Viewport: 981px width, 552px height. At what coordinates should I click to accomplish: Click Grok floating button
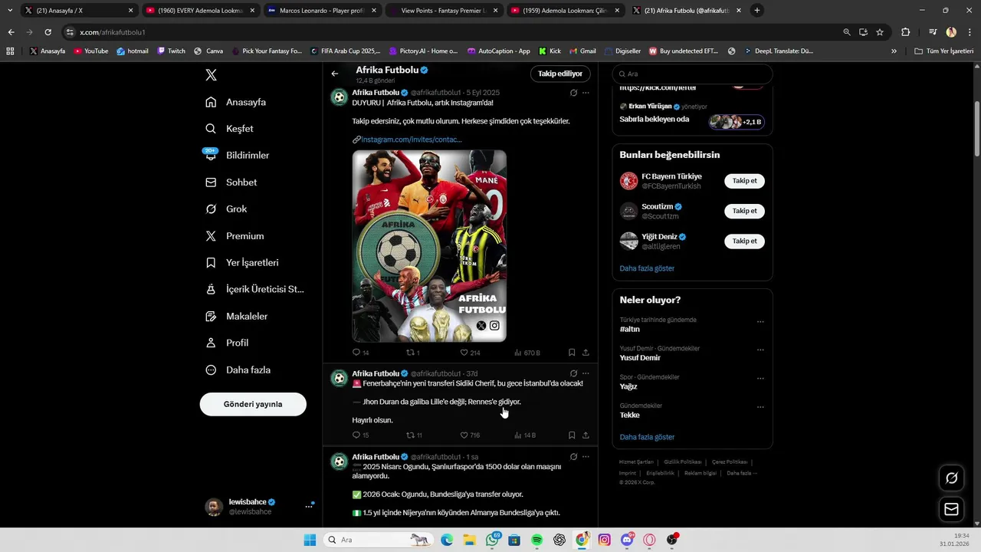click(951, 478)
